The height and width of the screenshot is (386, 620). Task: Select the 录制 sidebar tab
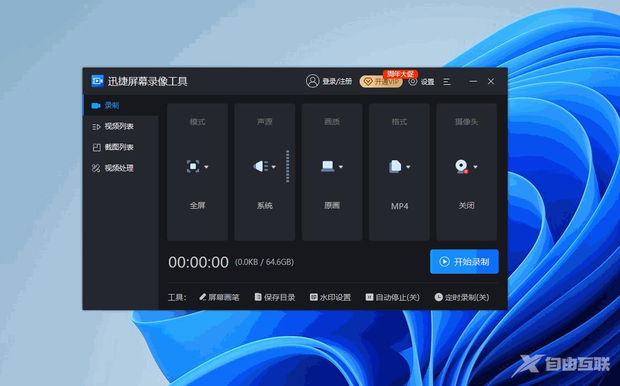point(121,105)
